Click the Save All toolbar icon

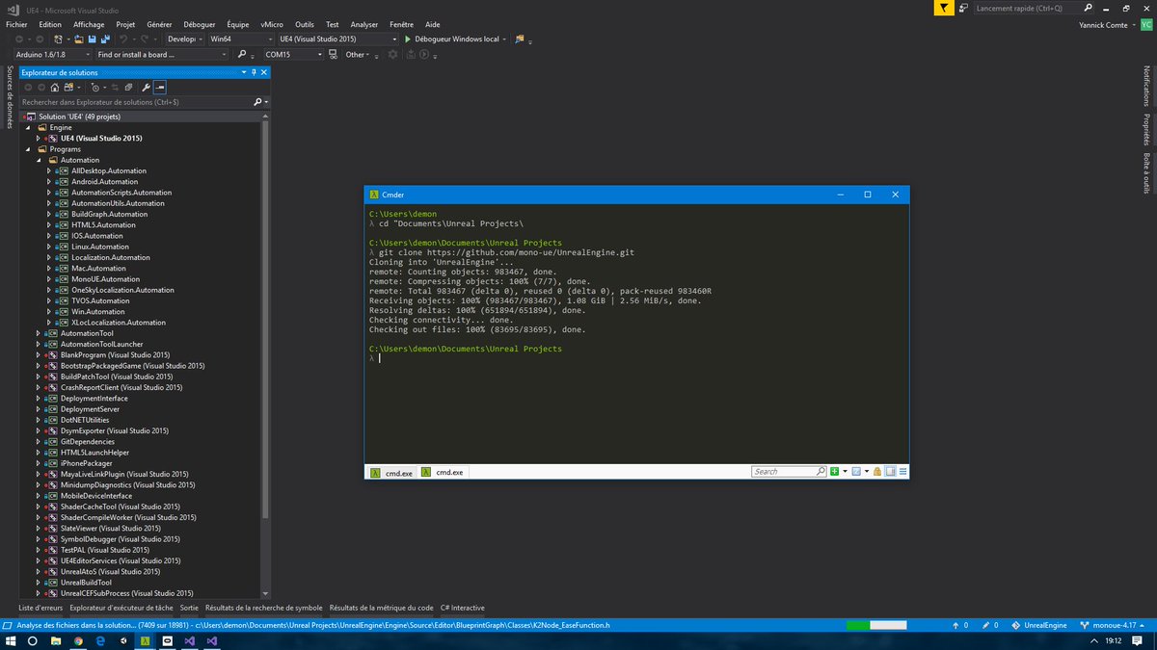106,39
